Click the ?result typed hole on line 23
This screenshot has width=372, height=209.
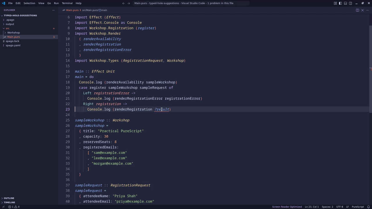pos(162,109)
